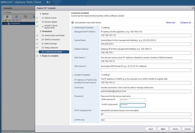Go to step 2d Setup networks
Image resolution: width=195 pixels, height=133 pixels.
coord(50,48)
